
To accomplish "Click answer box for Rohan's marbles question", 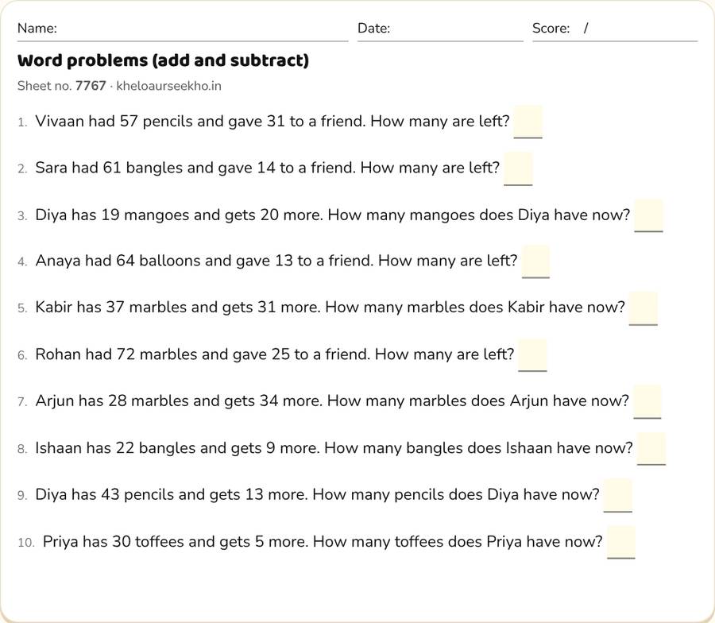I will click(532, 355).
